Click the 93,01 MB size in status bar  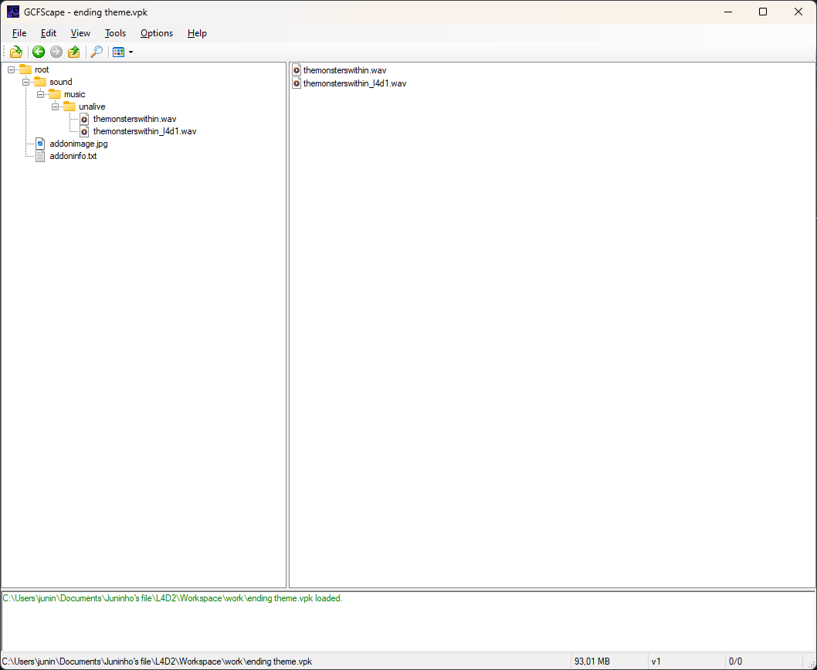592,662
